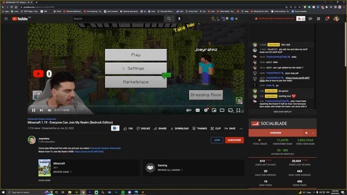
Task: Open the YouTube hamburger guide menu
Action: coord(6,19)
